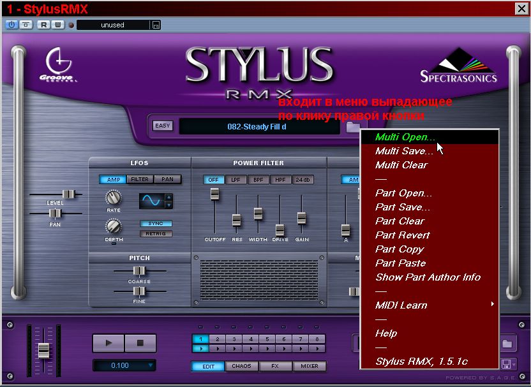Open the 0.100 value dropdown arrow
Screen dimensions: 531x387
coord(151,365)
